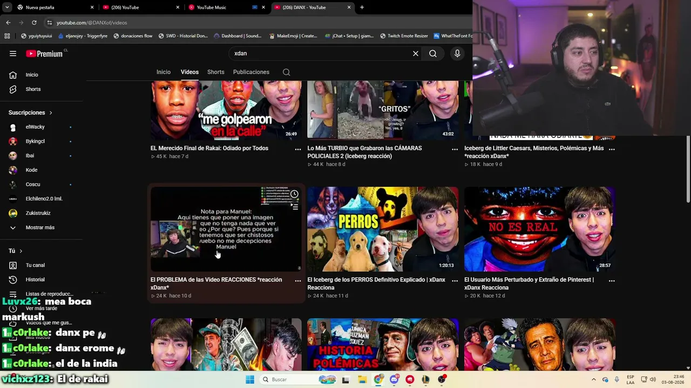Image resolution: width=691 pixels, height=388 pixels.
Task: Open the 'Twitch Emote Resizer' bookmark
Action: (x=403, y=36)
